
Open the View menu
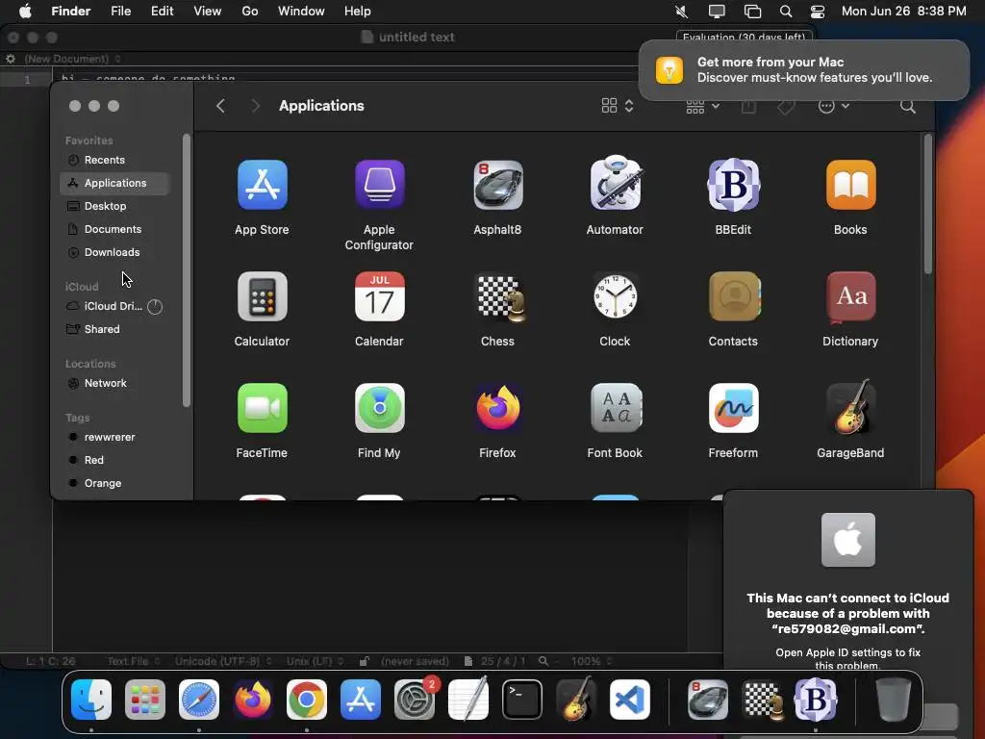point(208,12)
